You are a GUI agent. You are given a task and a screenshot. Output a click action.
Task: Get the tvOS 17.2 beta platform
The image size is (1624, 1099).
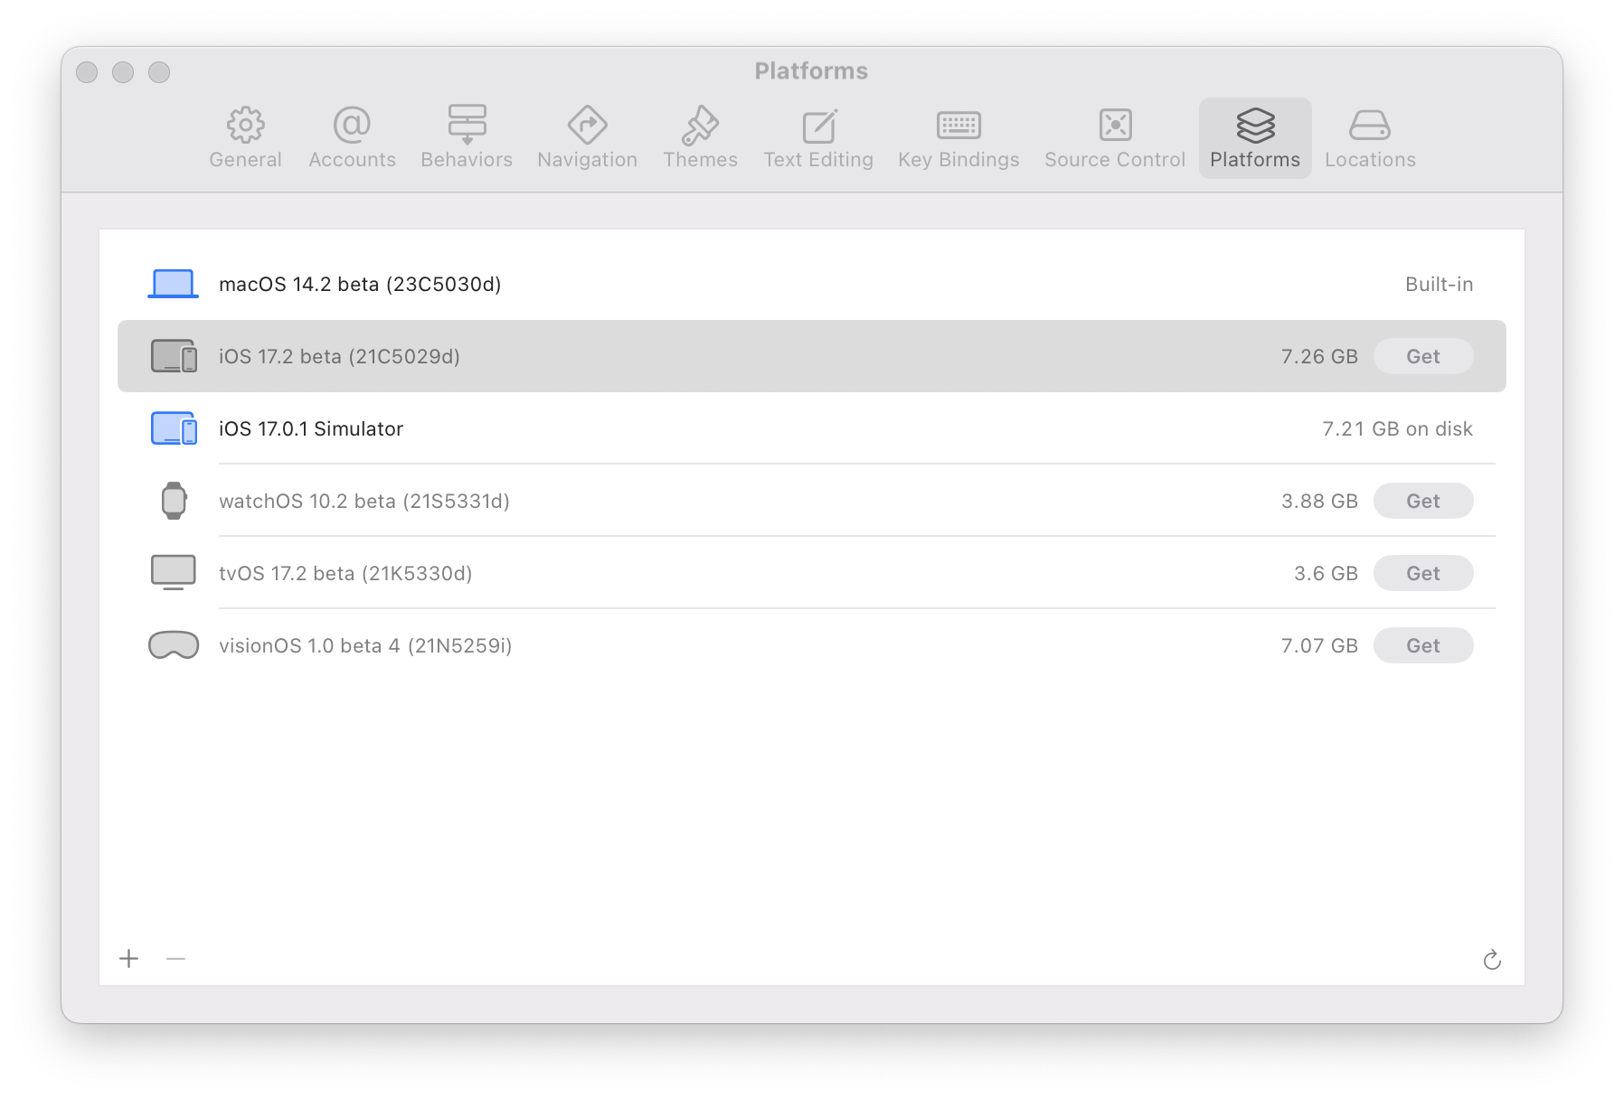pyautogui.click(x=1423, y=573)
